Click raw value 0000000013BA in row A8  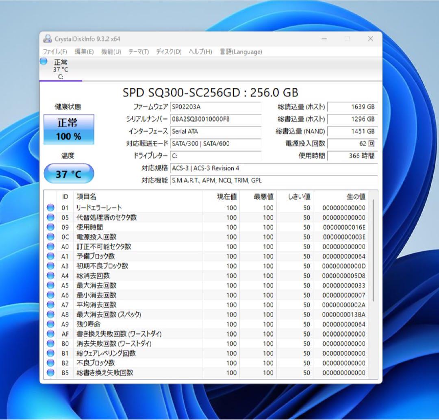(x=344, y=315)
